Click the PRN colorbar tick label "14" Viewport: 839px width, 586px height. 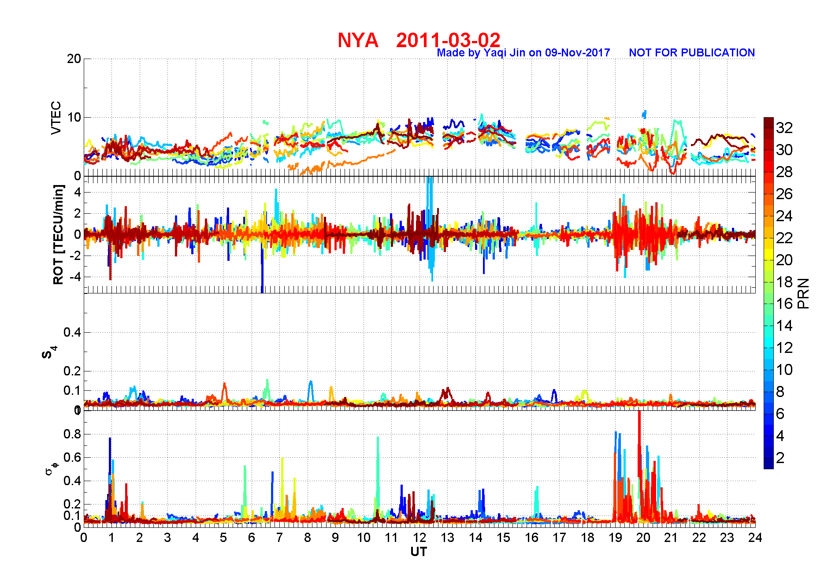click(784, 326)
